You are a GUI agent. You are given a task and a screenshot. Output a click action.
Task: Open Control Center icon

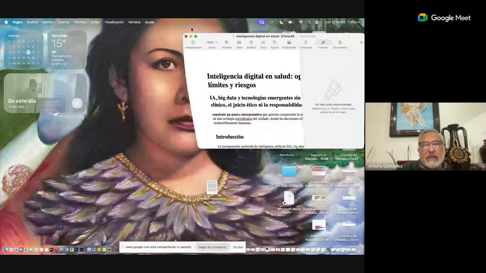coord(317,22)
